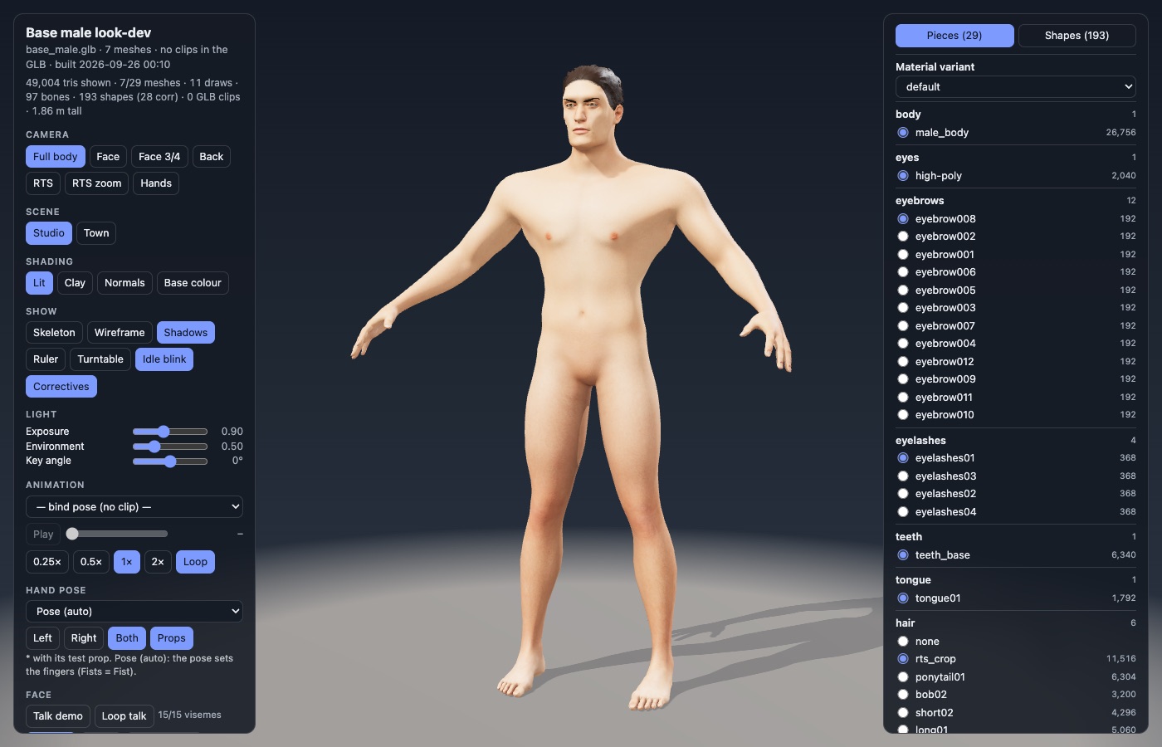Toggle Skeleton display
The width and height of the screenshot is (1162, 747).
[54, 333]
